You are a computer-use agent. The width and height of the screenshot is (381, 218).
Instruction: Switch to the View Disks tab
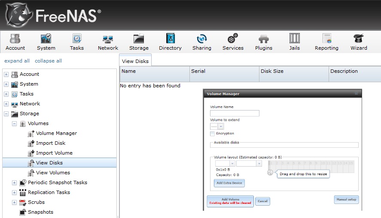pos(135,61)
